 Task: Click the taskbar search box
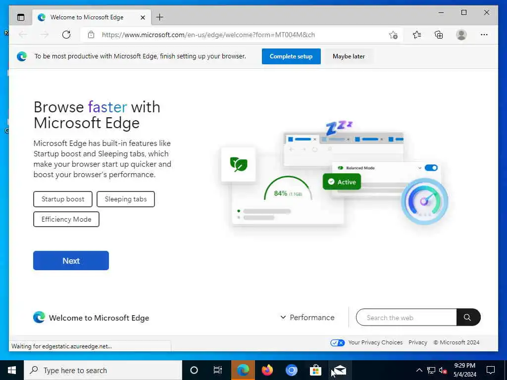tap(103, 370)
